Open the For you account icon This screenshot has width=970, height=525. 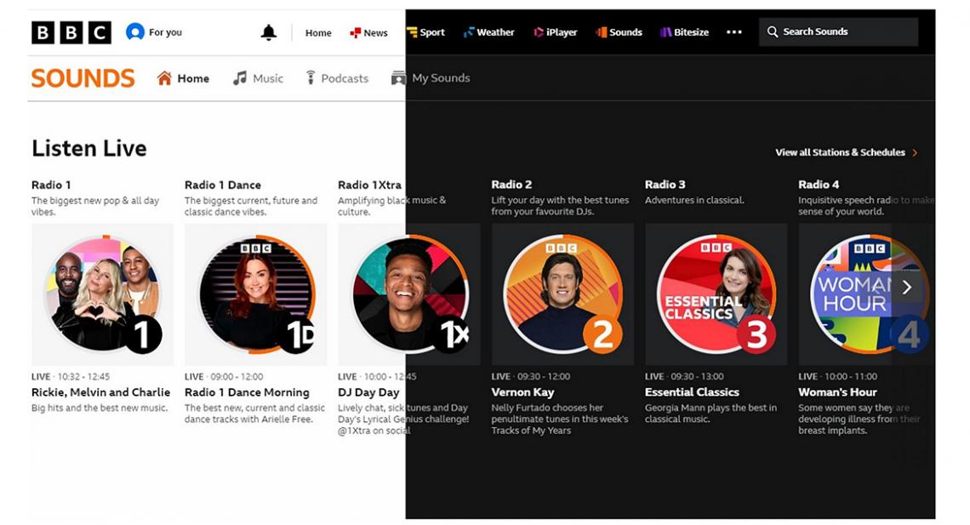[134, 32]
